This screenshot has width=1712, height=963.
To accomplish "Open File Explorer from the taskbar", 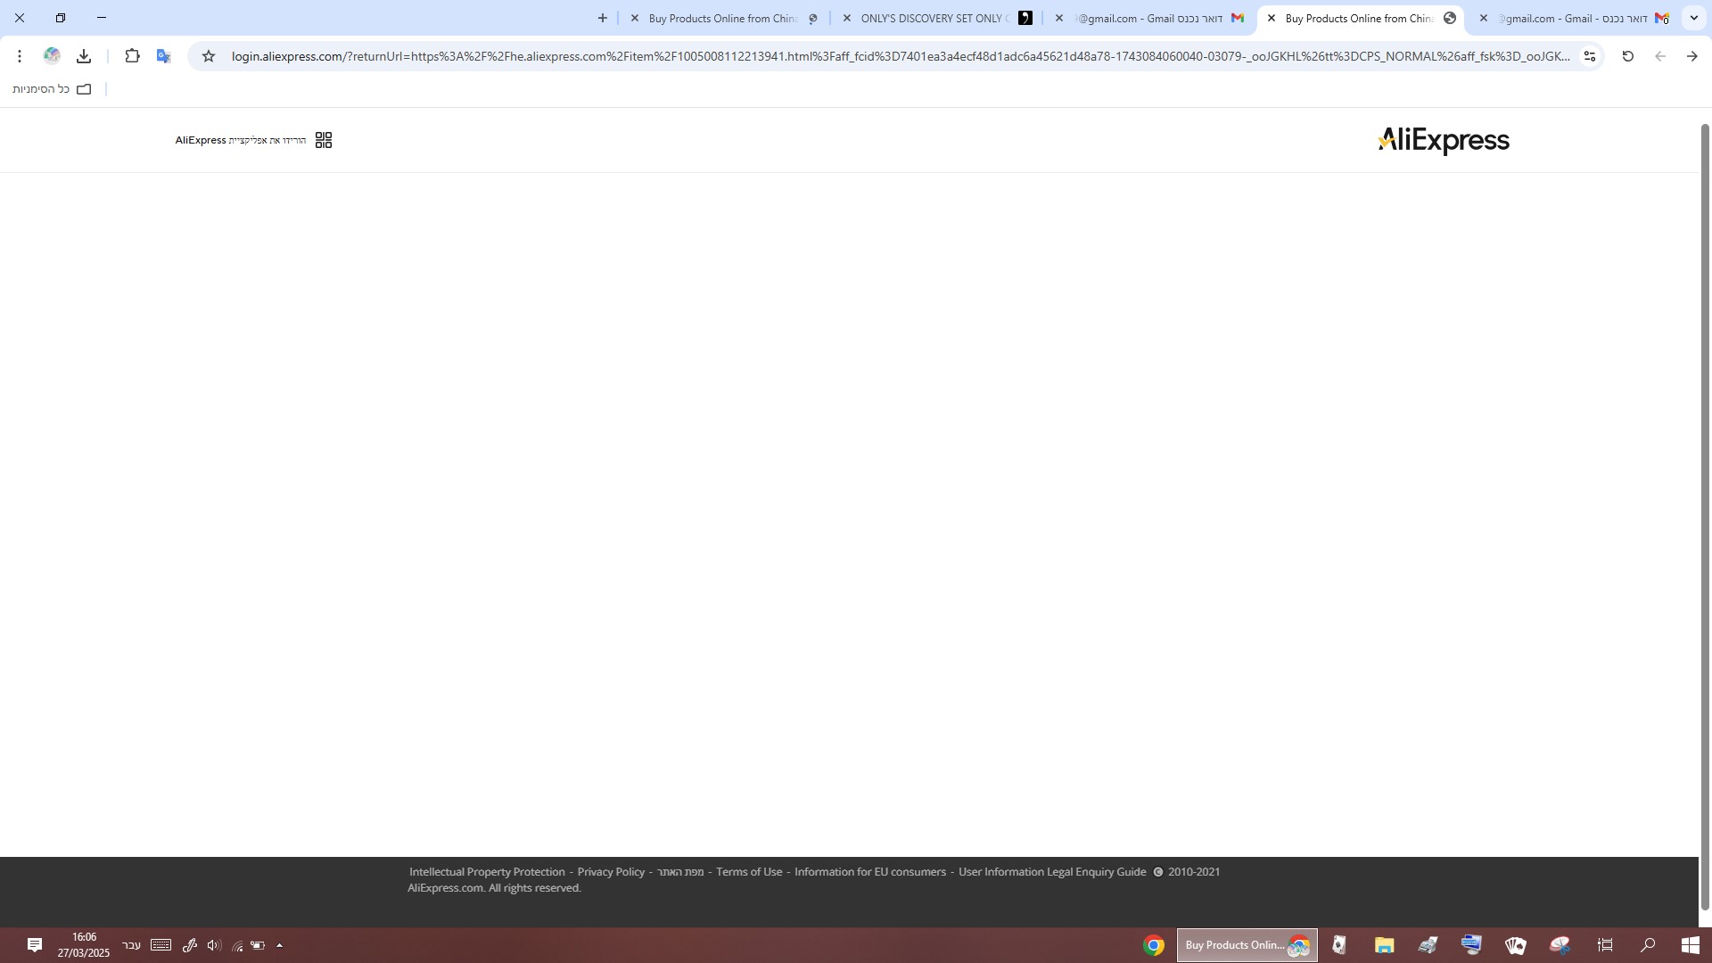I will [1383, 945].
